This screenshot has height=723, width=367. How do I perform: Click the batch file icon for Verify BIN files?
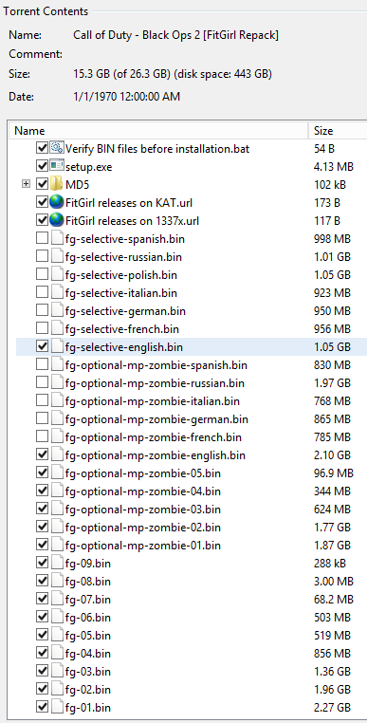coord(56,148)
